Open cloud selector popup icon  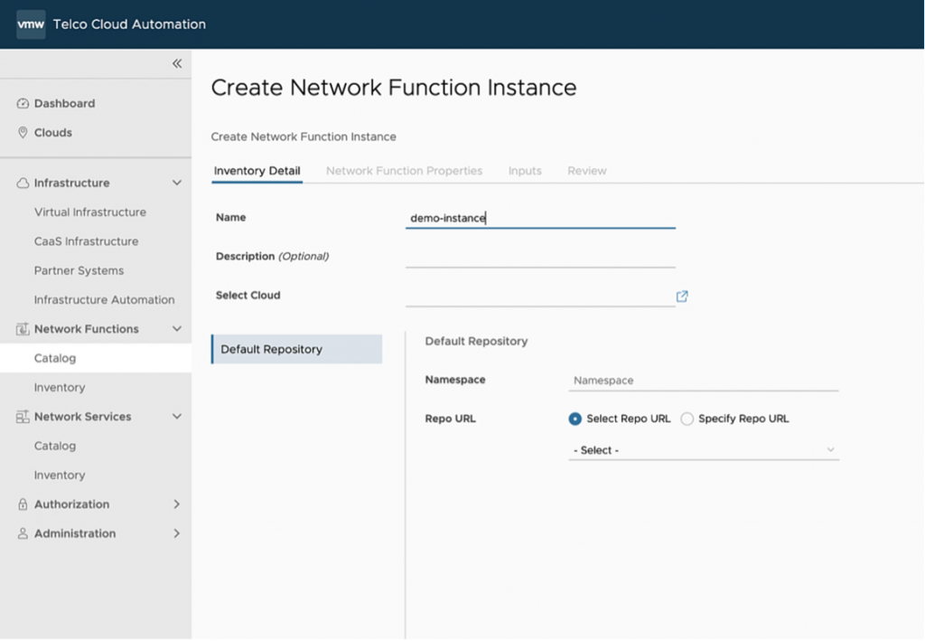(682, 297)
